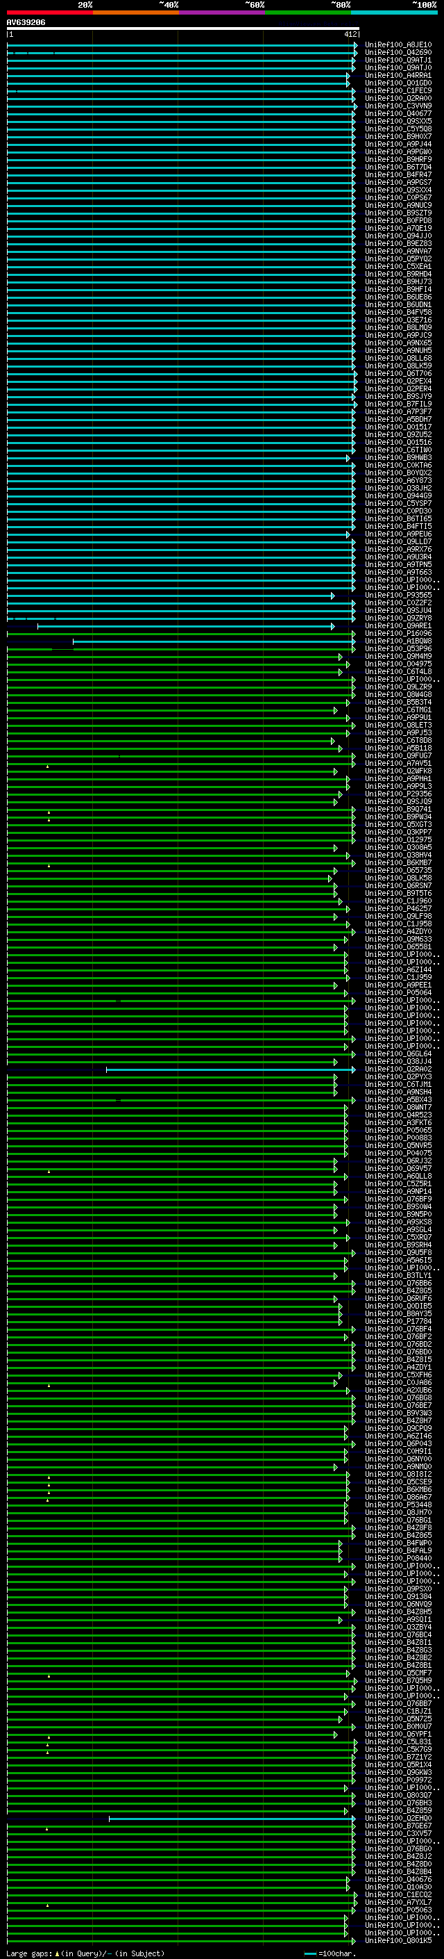Select the UniRef100_Q9U5F8 label
The image size is (444, 1959).
point(398,1253)
